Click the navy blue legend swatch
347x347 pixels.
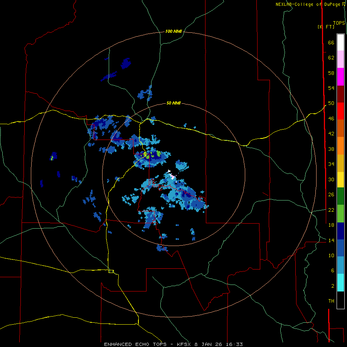(x=340, y=231)
